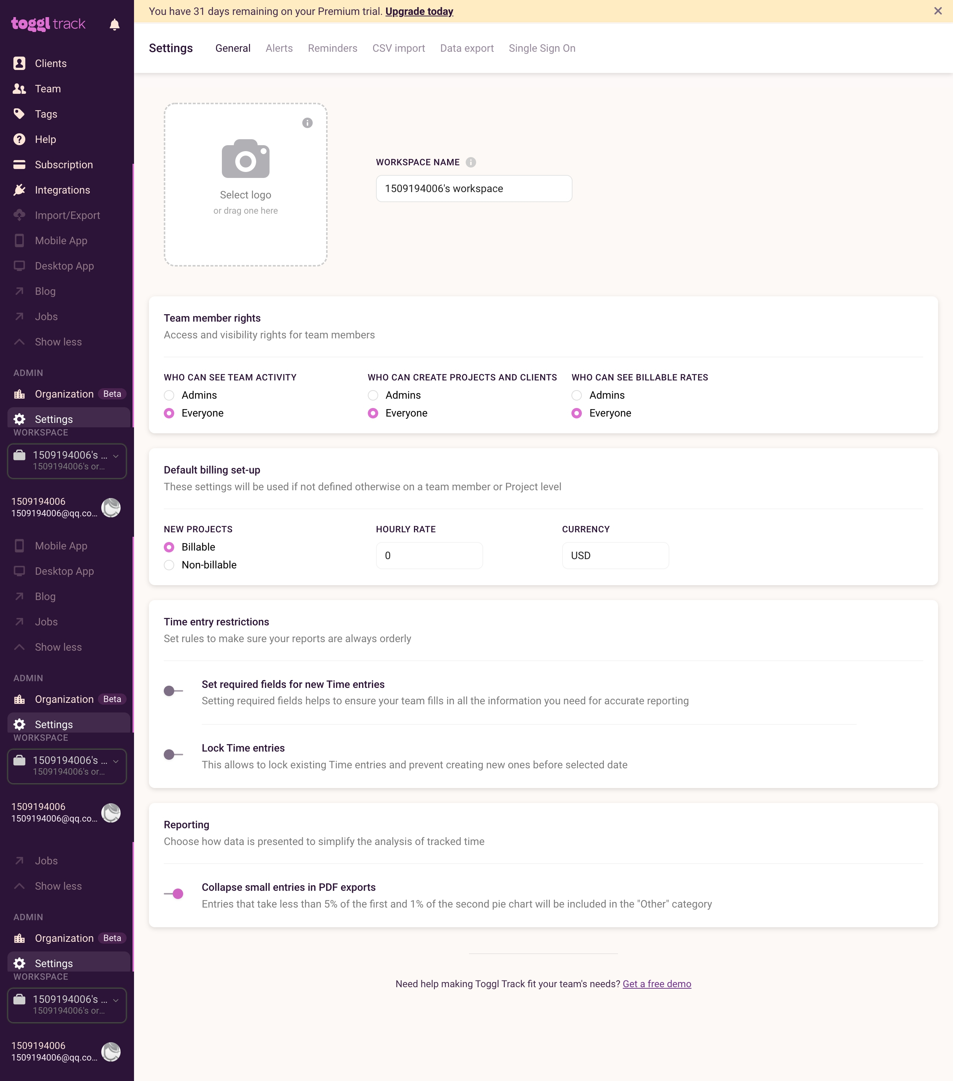
Task: Disable Collapse small entries in PDF exports
Action: click(x=173, y=894)
